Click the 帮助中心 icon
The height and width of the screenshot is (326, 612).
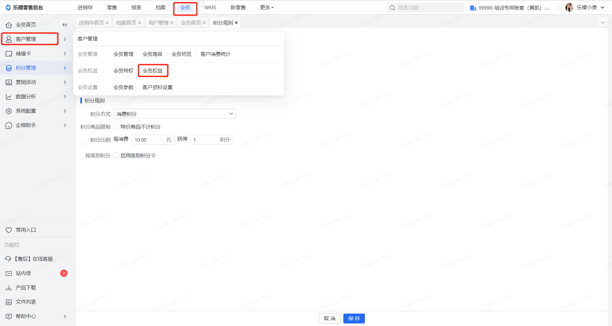point(9,316)
